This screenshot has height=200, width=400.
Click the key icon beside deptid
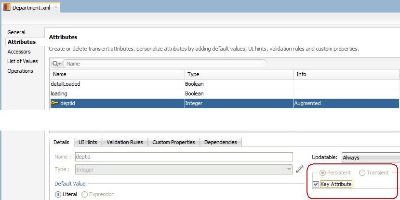pos(54,103)
